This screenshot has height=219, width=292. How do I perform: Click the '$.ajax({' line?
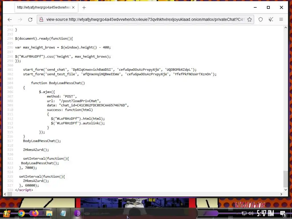pos(47,92)
